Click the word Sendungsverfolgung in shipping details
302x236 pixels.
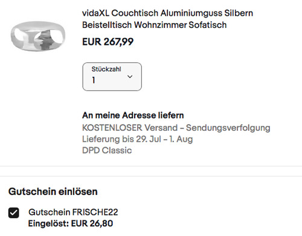pos(228,128)
